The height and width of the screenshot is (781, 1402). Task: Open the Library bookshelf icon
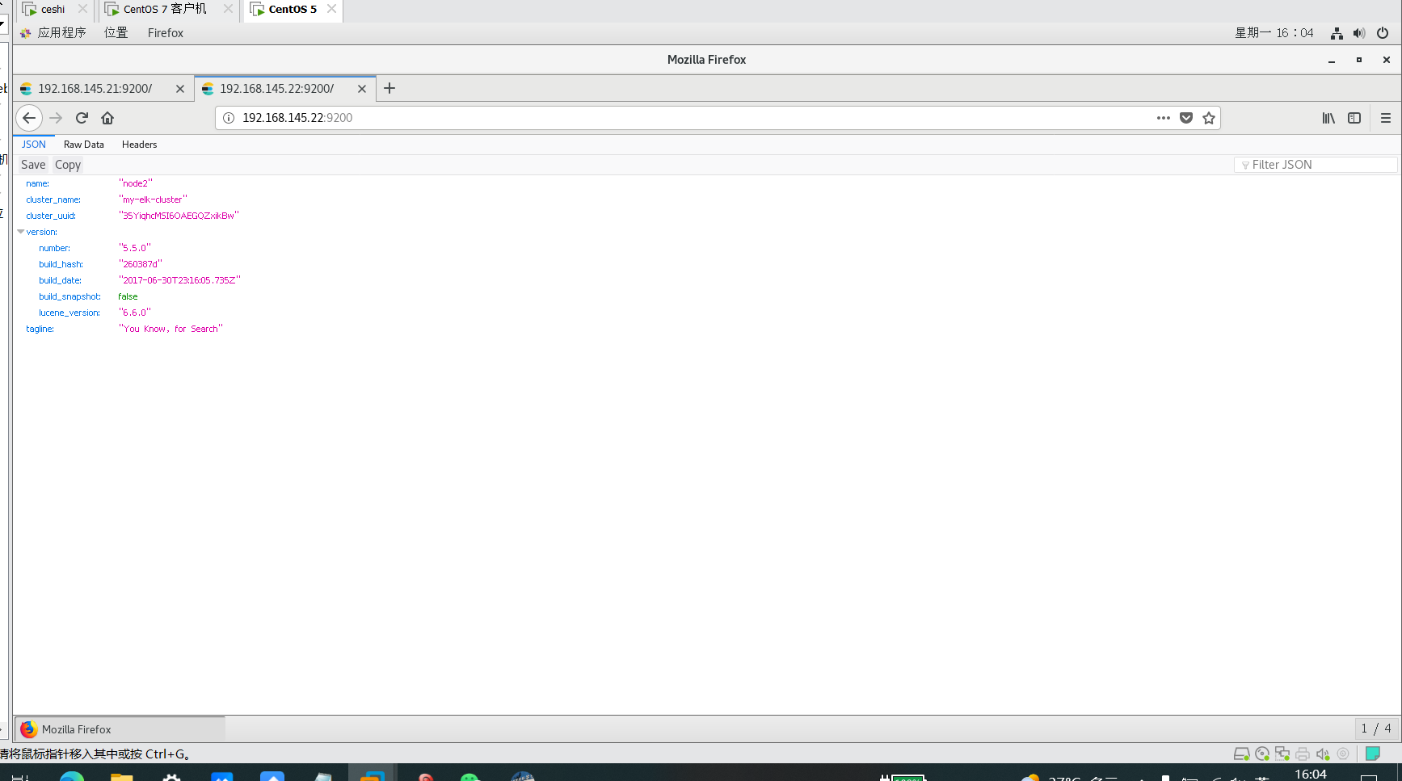(1328, 118)
